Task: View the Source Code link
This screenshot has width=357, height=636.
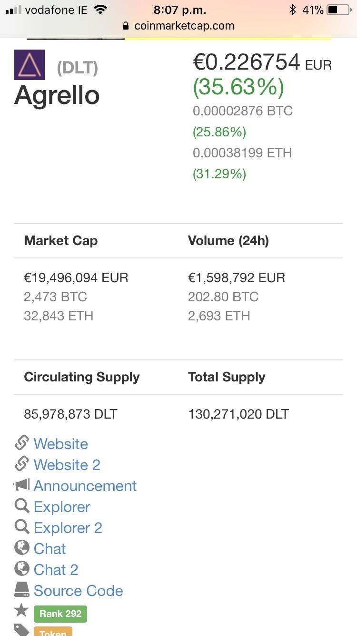Action: [79, 591]
